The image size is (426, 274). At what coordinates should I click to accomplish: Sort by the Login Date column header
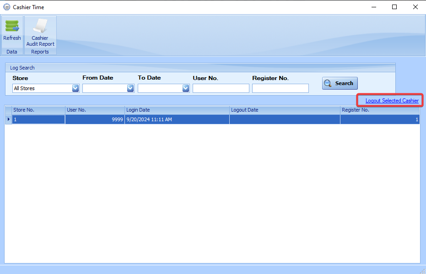177,110
